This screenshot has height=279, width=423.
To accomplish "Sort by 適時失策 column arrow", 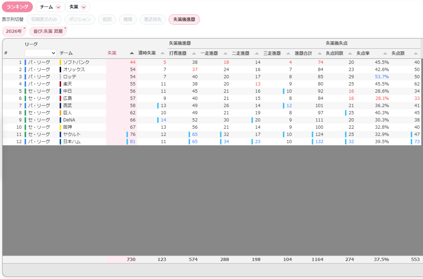I will coord(163,53).
